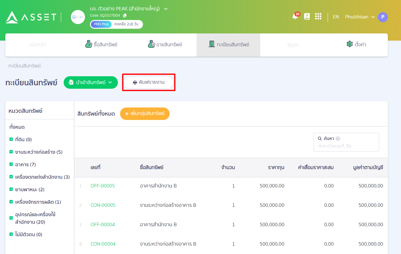This screenshot has width=401, height=254.
Task: Open the ขายสินทรัพย์ tab
Action: [x=165, y=44]
